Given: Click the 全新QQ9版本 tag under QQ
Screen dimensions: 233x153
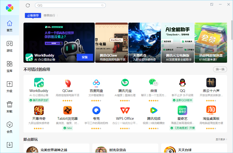Looking at the screenshot, I should [182, 100].
